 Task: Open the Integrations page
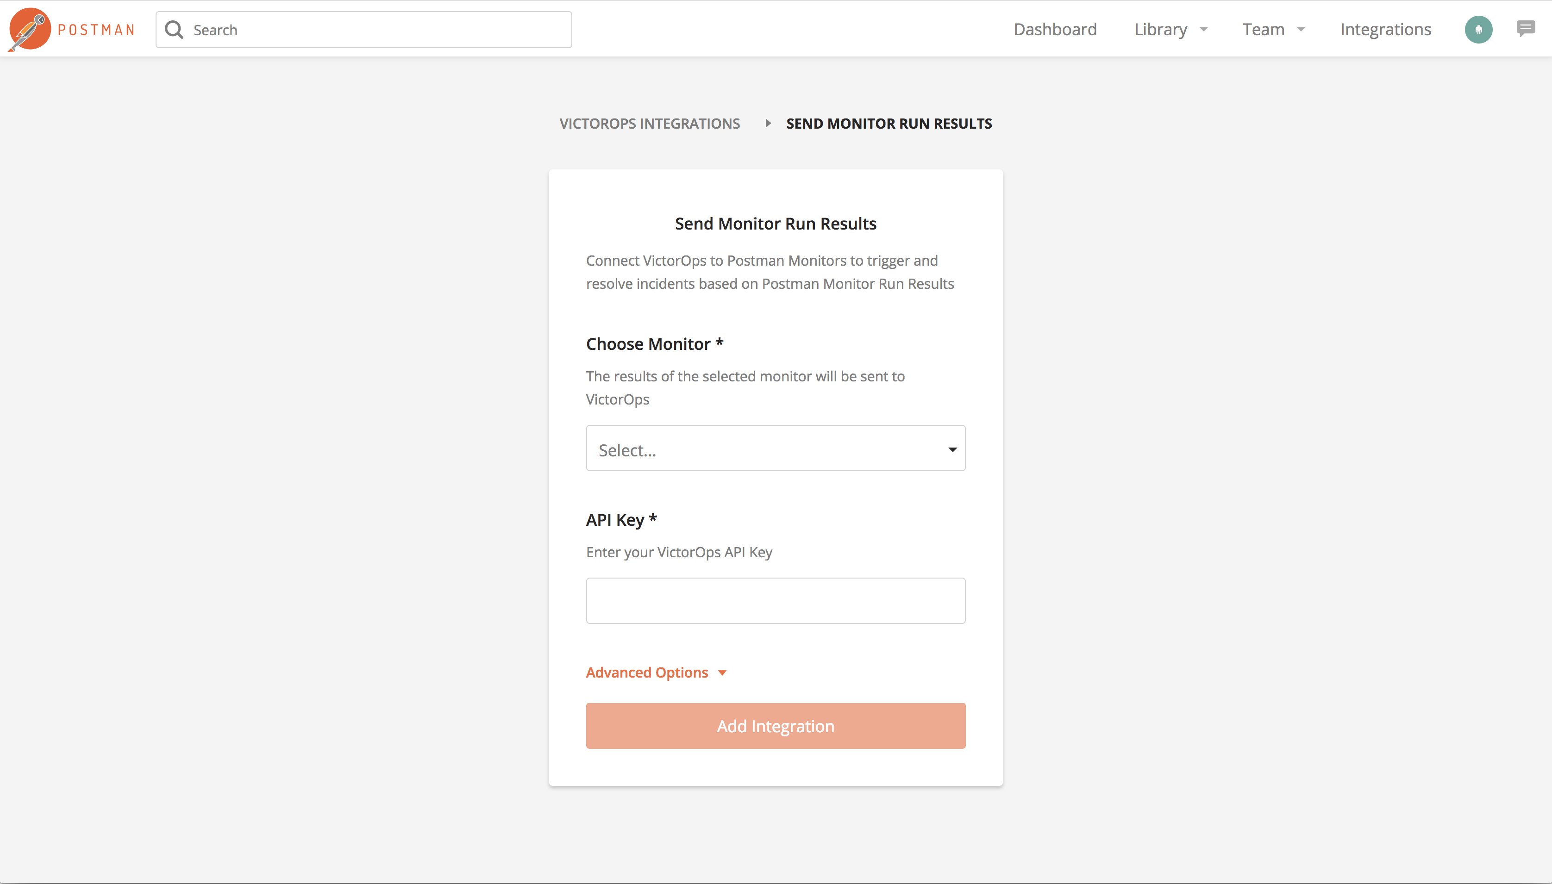1386,29
